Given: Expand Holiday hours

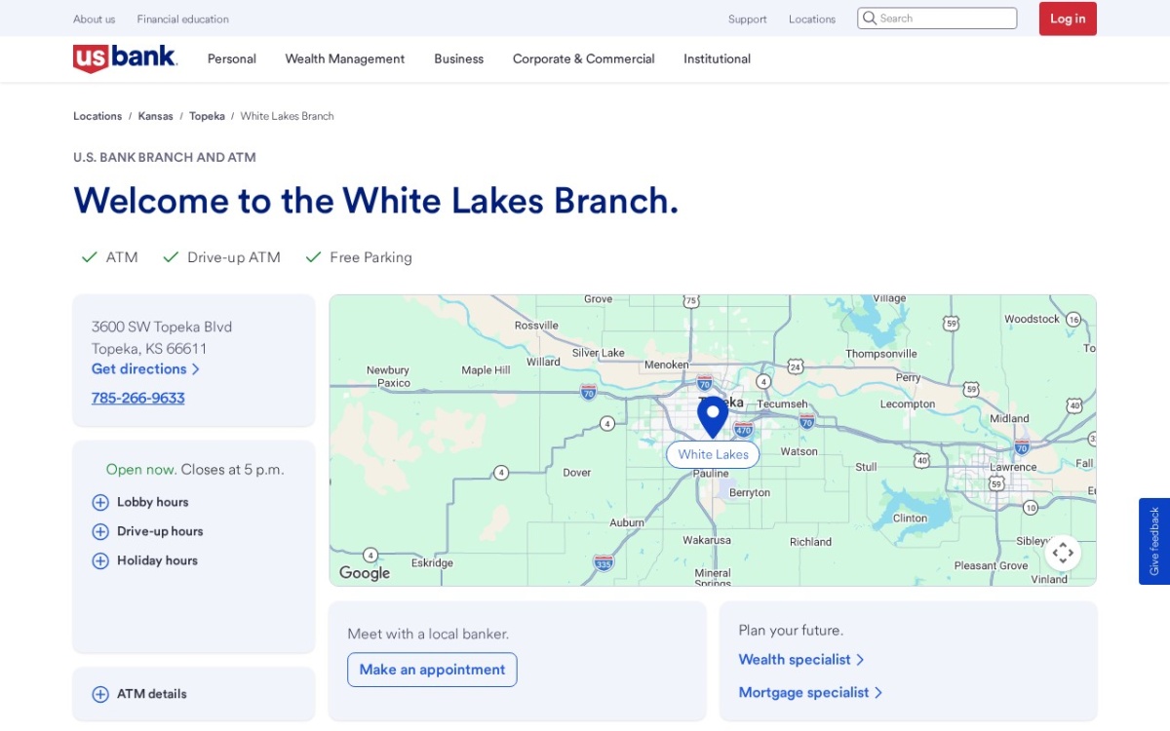Looking at the screenshot, I should pyautogui.click(x=144, y=560).
